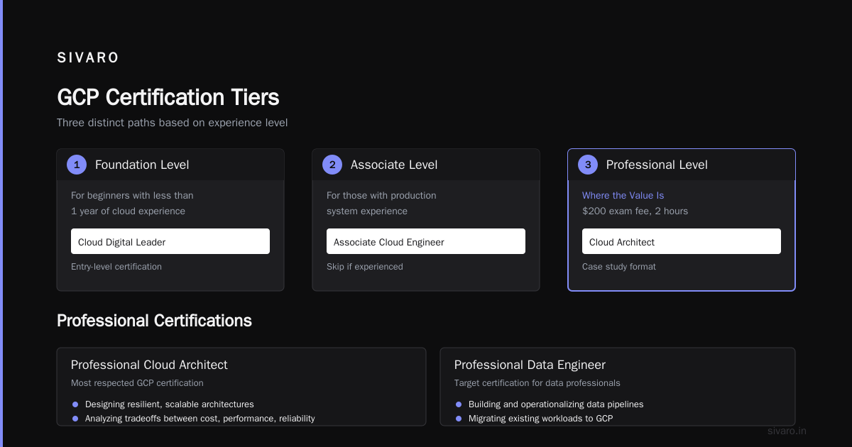Click the Target certification for data professionals subtitle
The width and height of the screenshot is (852, 447).
tap(537, 383)
